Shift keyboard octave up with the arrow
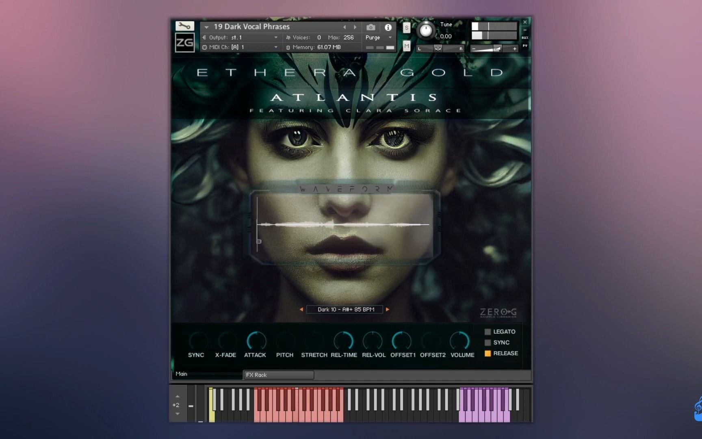The width and height of the screenshot is (702, 439). (x=177, y=396)
